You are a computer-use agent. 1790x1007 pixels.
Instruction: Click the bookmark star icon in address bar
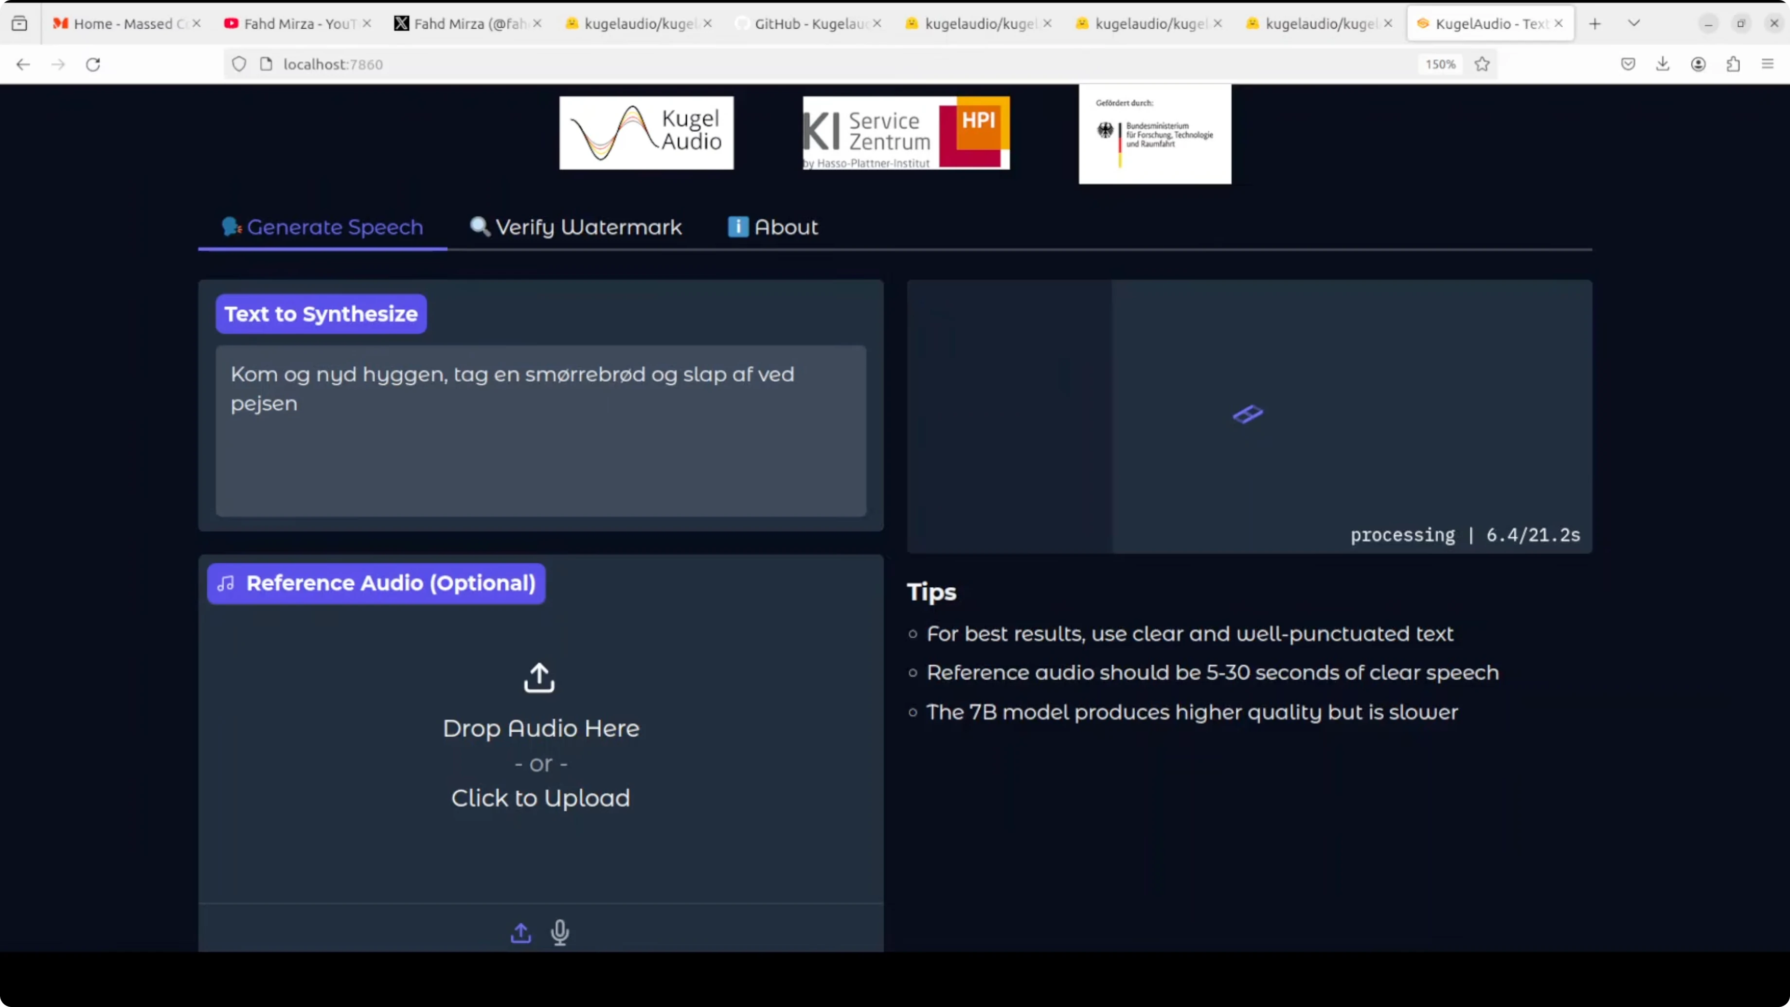[1482, 64]
